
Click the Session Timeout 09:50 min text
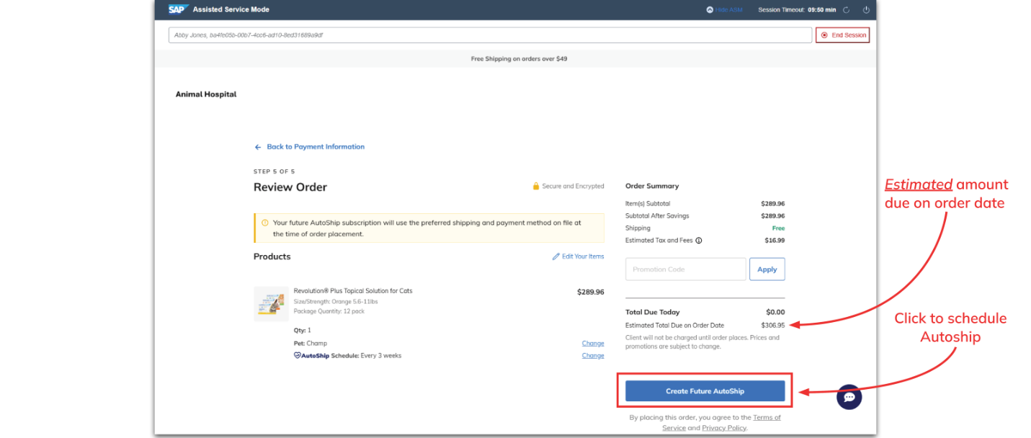pyautogui.click(x=797, y=10)
